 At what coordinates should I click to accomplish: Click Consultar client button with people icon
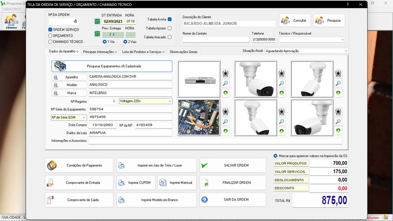pos(295,20)
